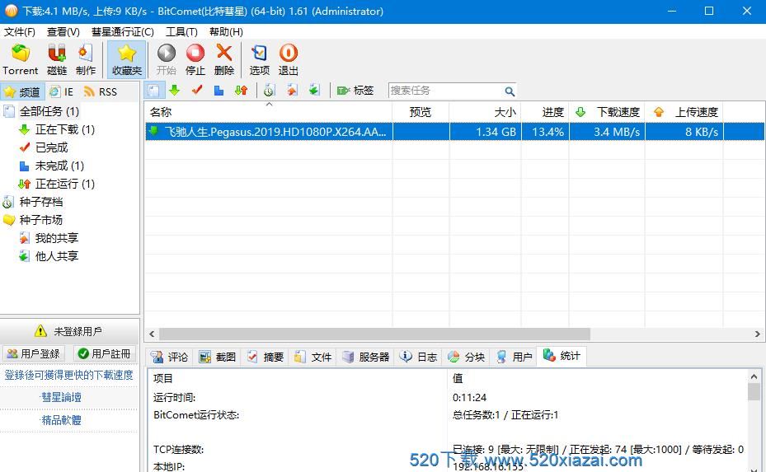766x472 pixels.
Task: Filter by downloading green arrow icon
Action: pos(175,91)
